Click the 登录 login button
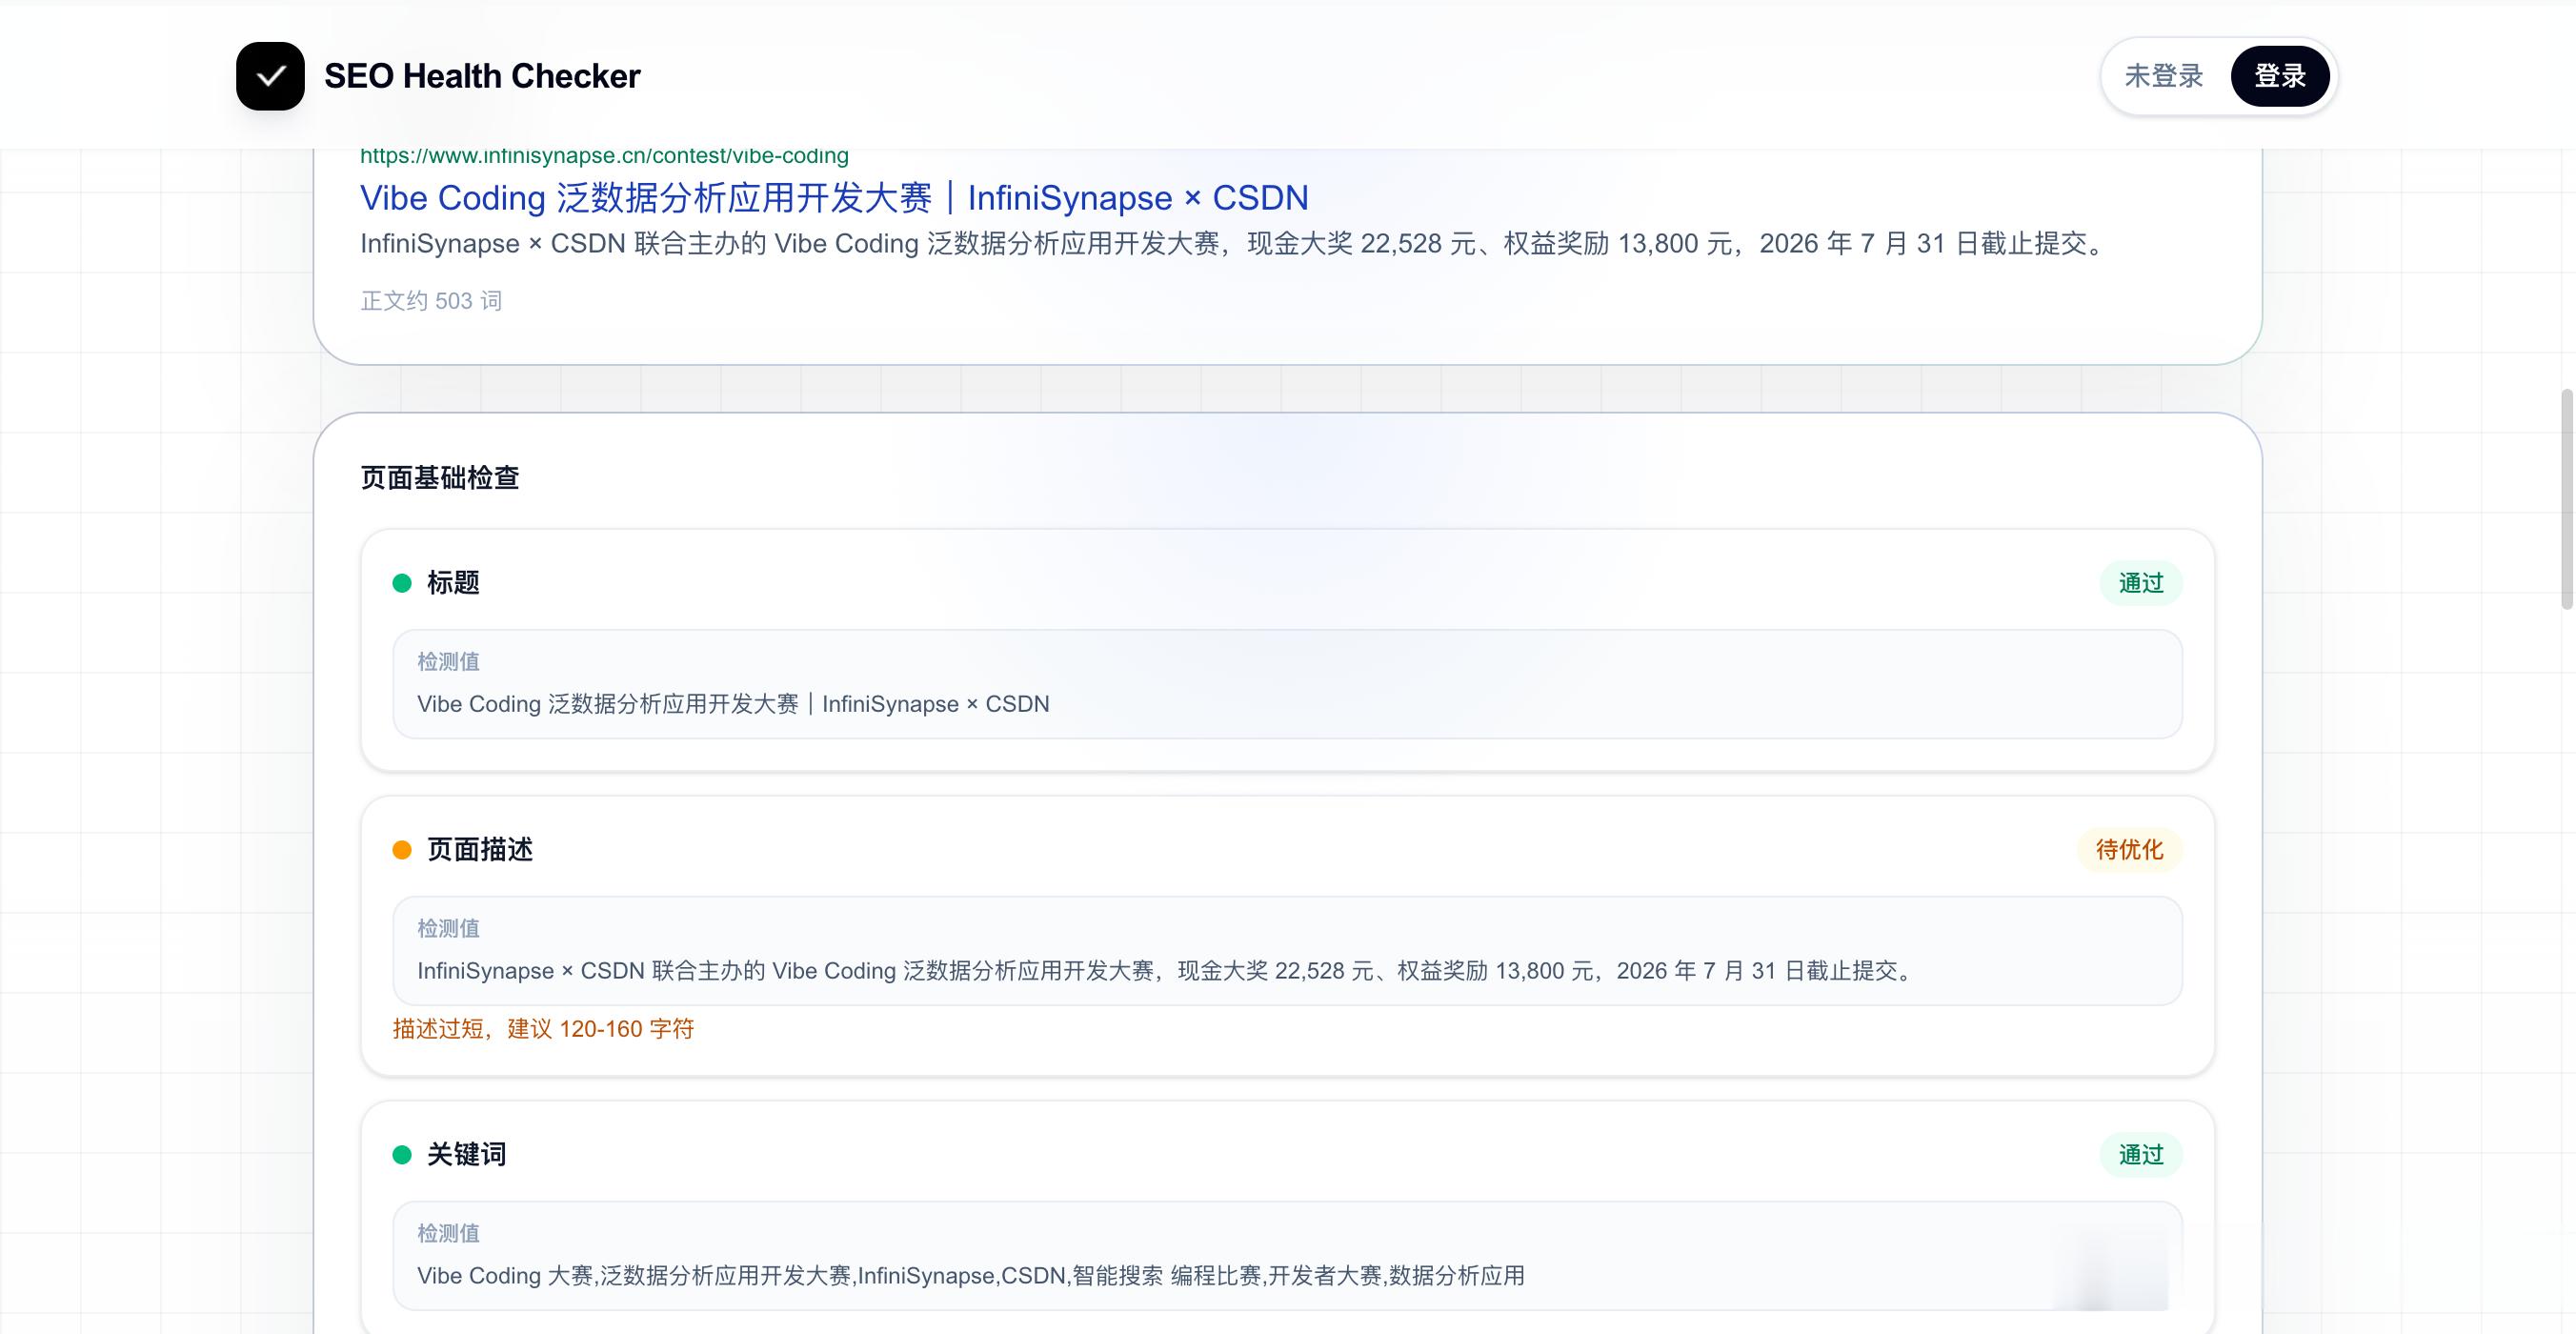 [2280, 76]
